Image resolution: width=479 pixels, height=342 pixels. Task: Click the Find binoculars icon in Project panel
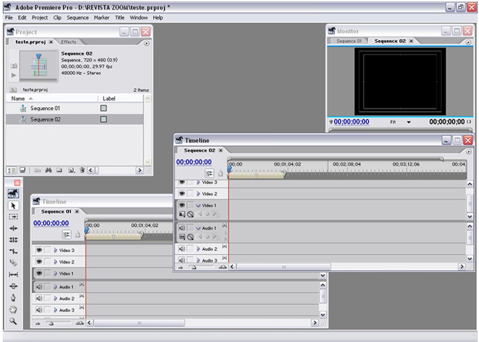[x=49, y=170]
